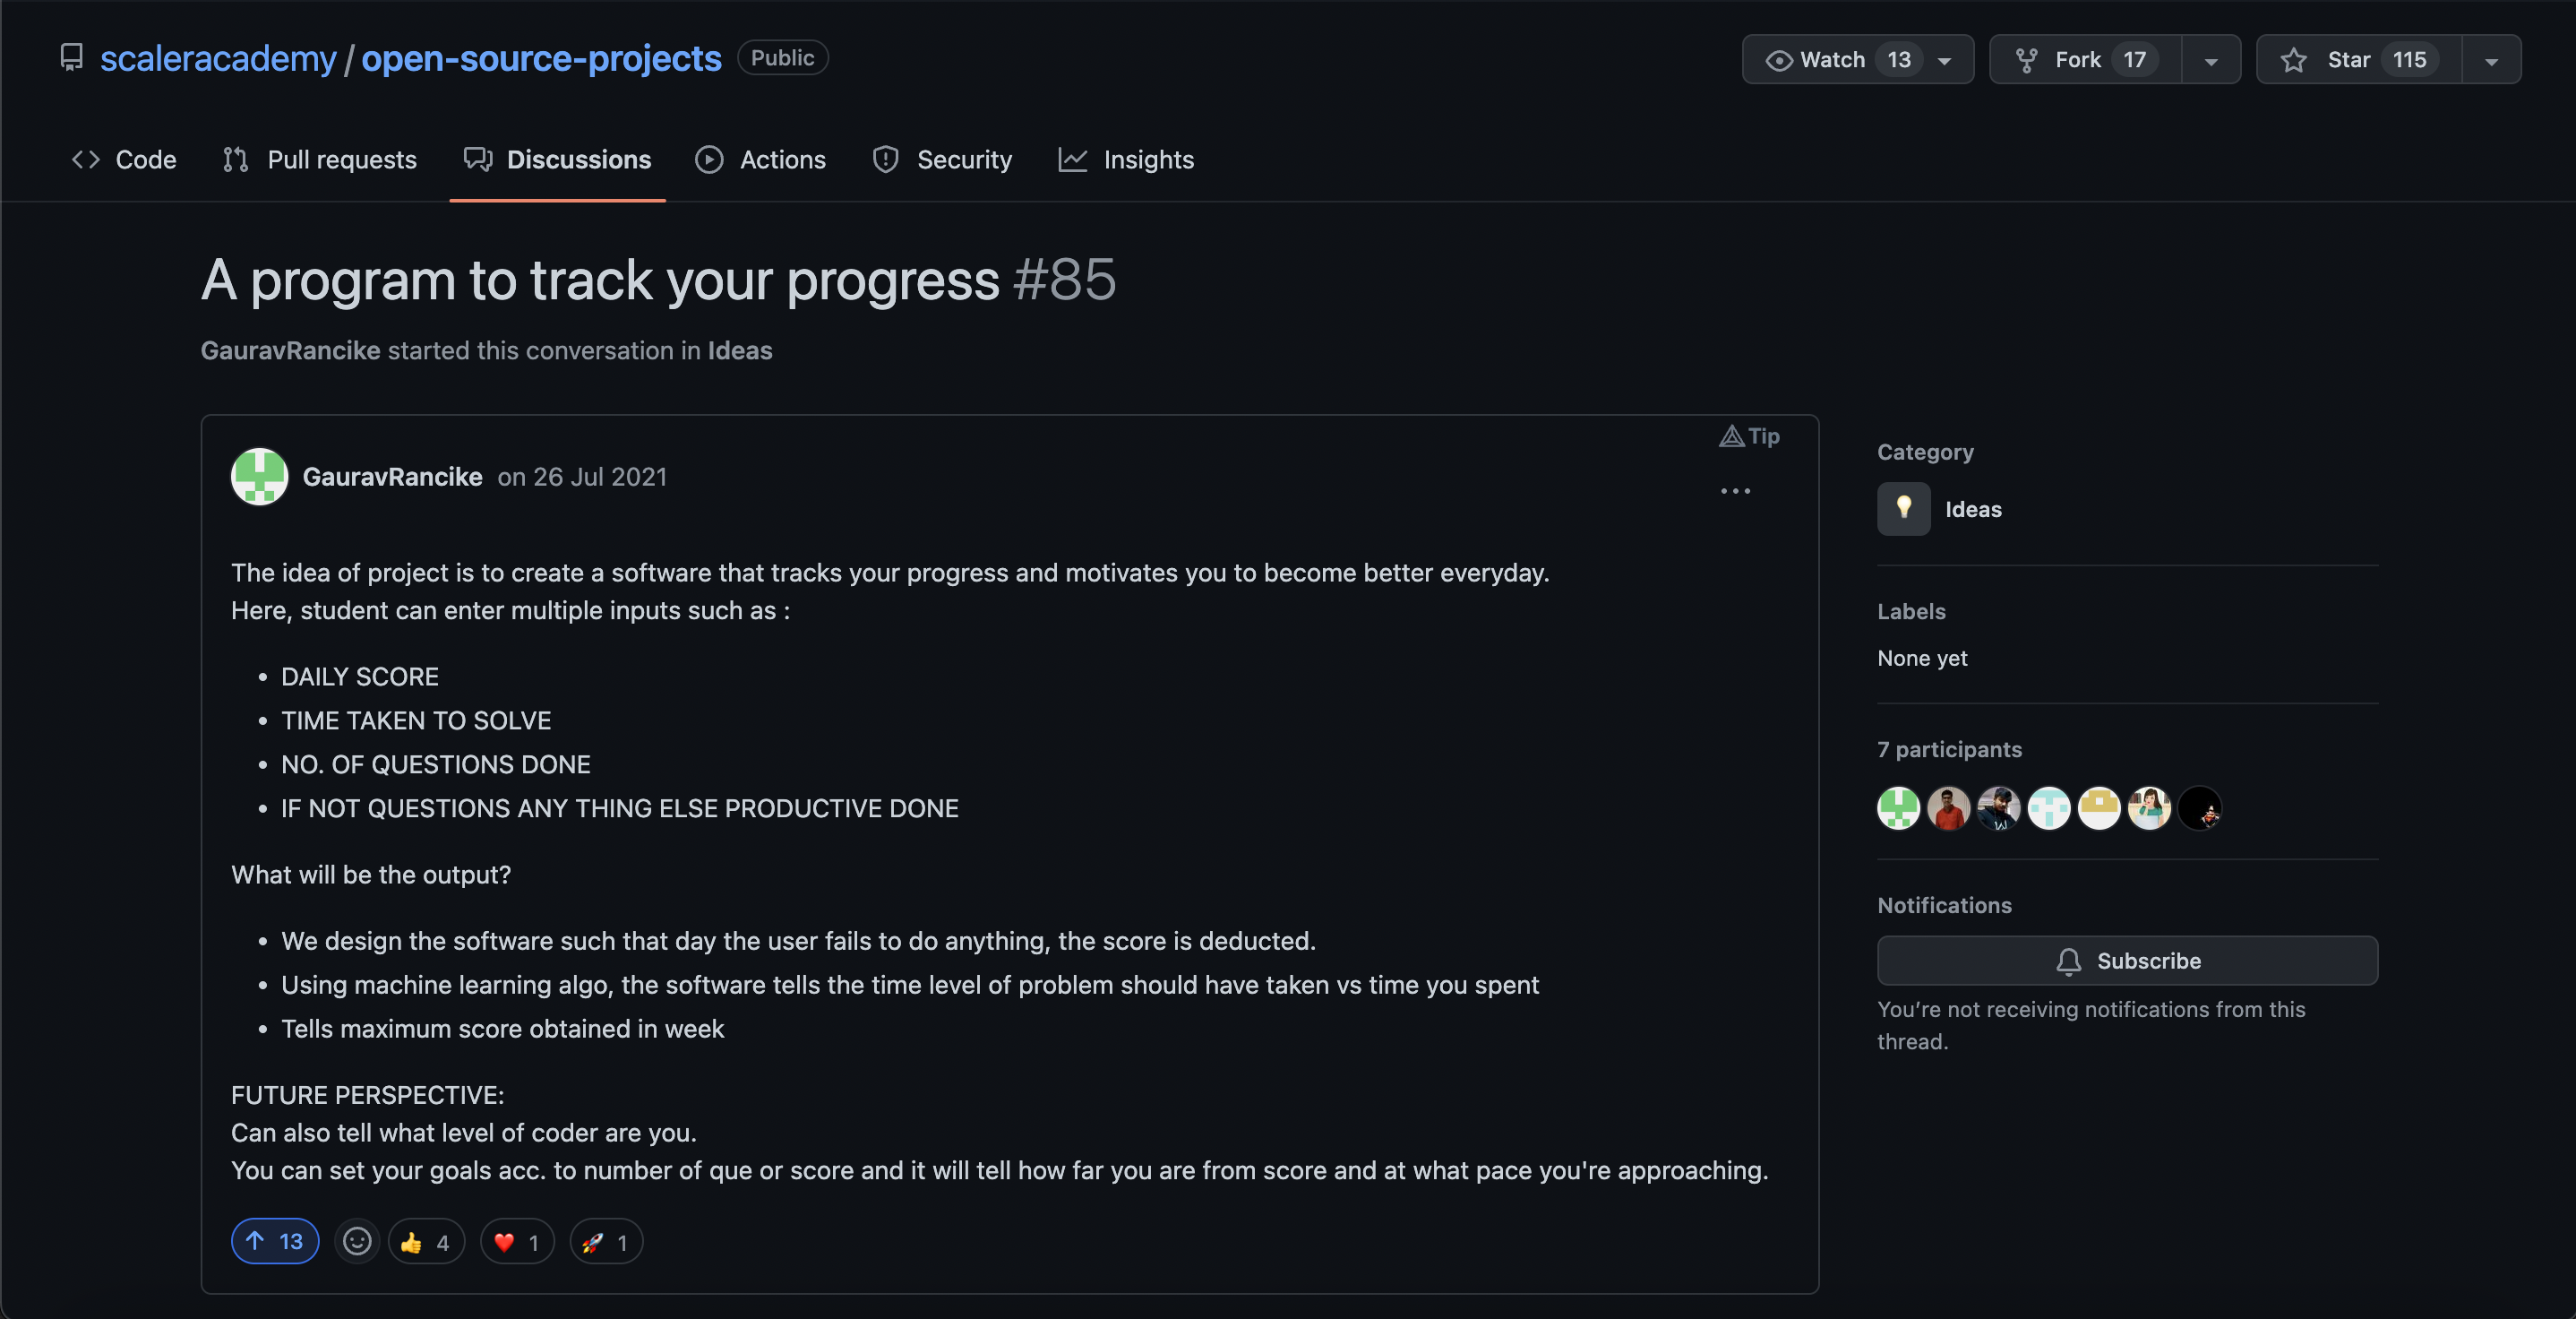Click the Ideas lightbulb category icon
This screenshot has width=2576, height=1319.
click(x=1903, y=508)
